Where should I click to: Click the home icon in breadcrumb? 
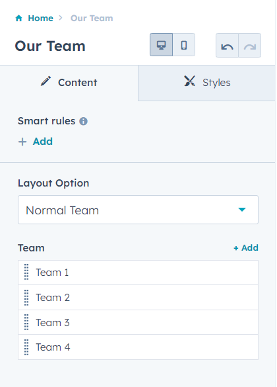(19, 19)
